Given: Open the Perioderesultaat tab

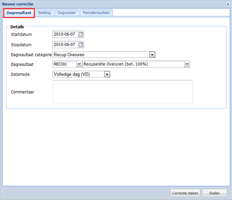Looking at the screenshot, I should (97, 13).
